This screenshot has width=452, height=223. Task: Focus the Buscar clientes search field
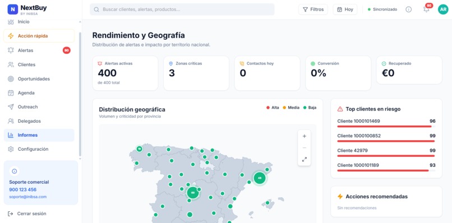point(182,10)
